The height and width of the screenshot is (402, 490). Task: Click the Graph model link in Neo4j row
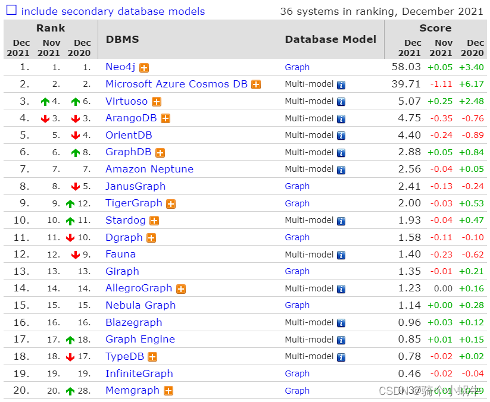[x=297, y=67]
